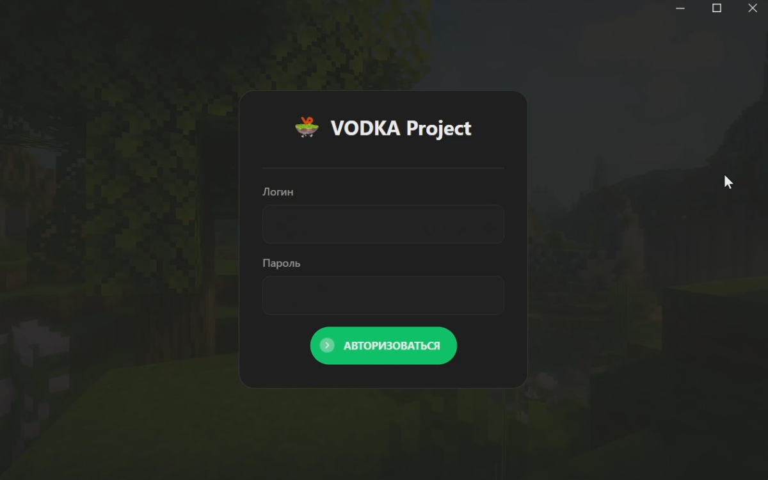Viewport: 768px width, 480px height.
Task: Focus the Пароль input field
Action: (383, 295)
